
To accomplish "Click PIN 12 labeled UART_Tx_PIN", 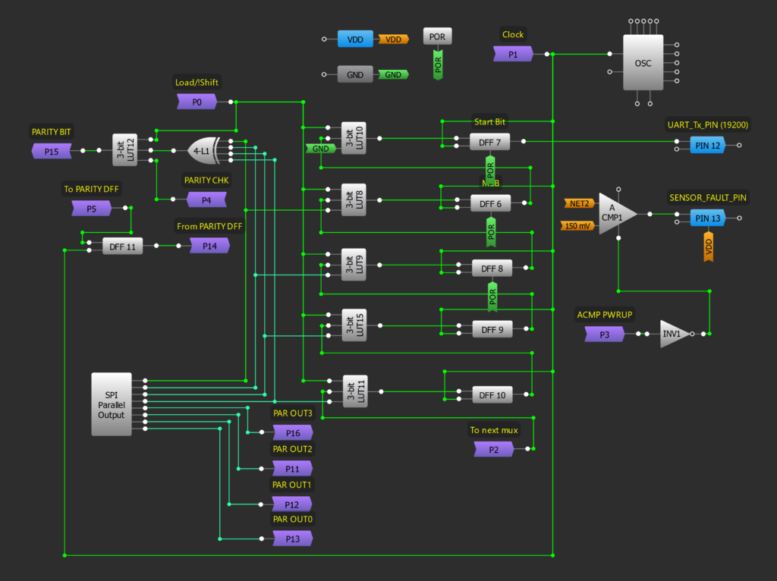I will tap(707, 145).
